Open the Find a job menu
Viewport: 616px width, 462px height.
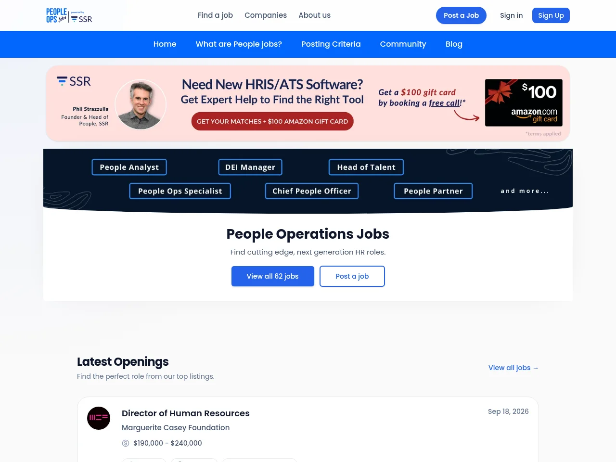(215, 15)
